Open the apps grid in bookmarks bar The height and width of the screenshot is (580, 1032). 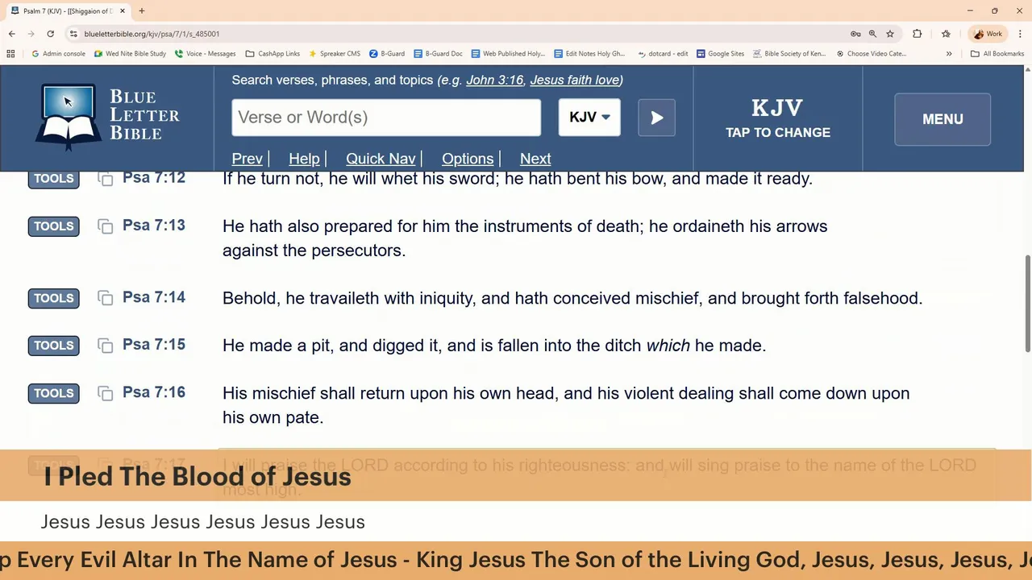[10, 54]
